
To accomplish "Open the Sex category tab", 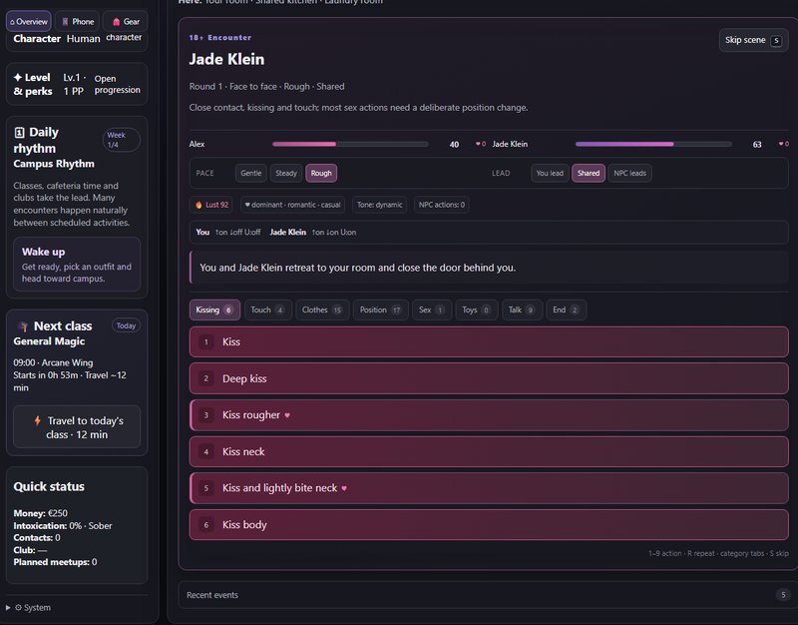I will (x=432, y=310).
